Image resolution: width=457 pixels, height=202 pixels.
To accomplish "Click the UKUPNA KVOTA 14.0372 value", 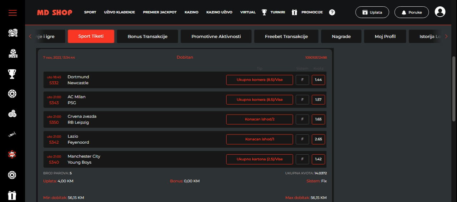I will (x=320, y=173).
